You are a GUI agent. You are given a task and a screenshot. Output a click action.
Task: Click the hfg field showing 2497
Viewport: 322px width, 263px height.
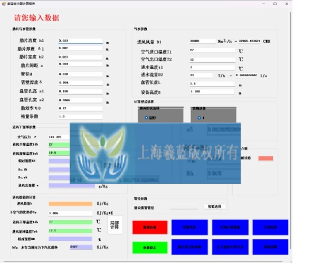[x=81, y=247]
